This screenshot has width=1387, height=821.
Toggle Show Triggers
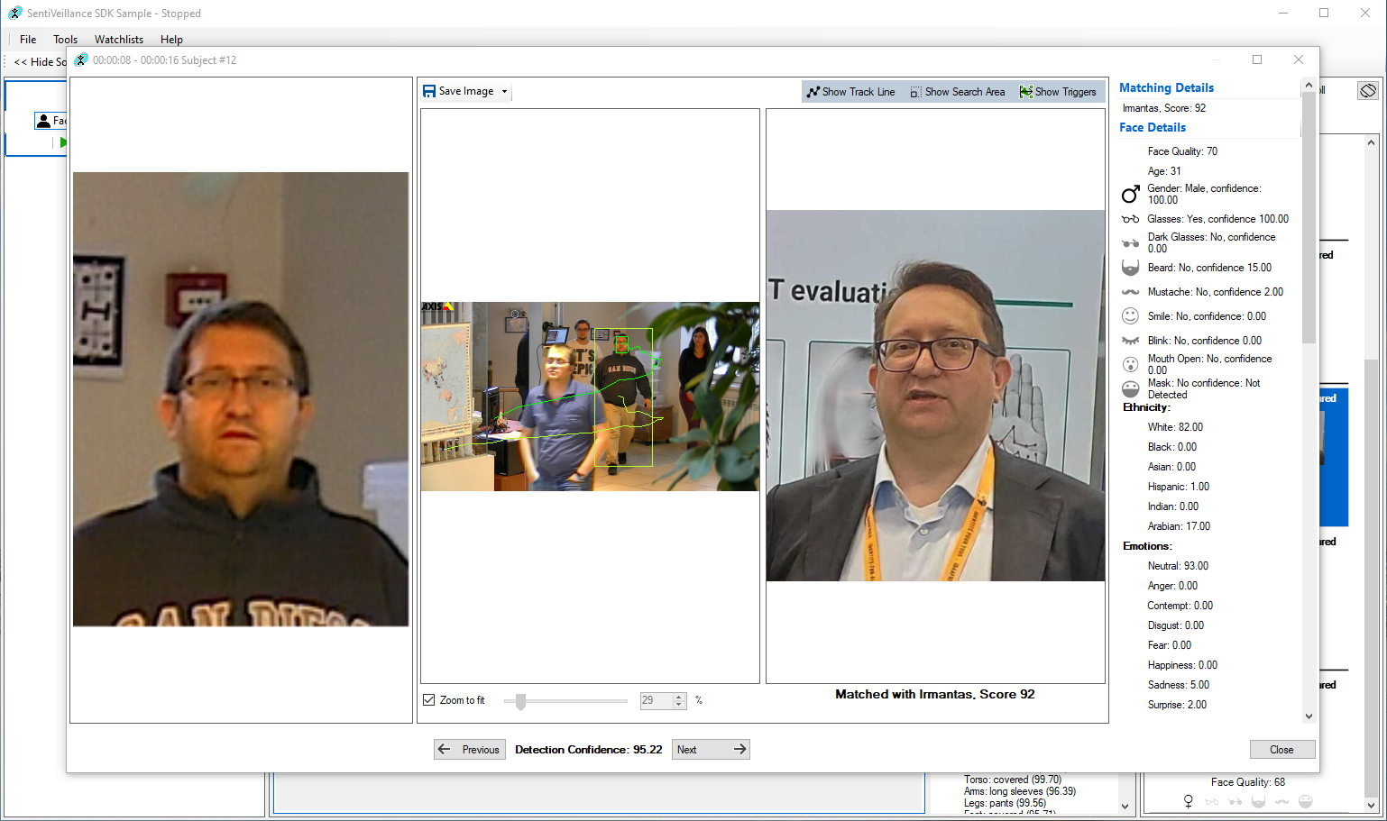(1058, 92)
